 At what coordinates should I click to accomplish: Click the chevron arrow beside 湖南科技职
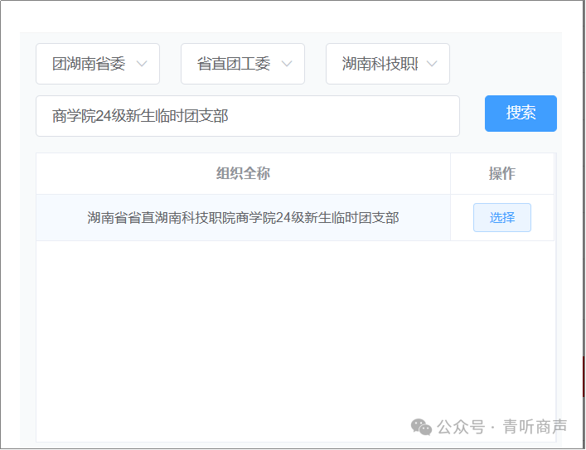pos(432,65)
